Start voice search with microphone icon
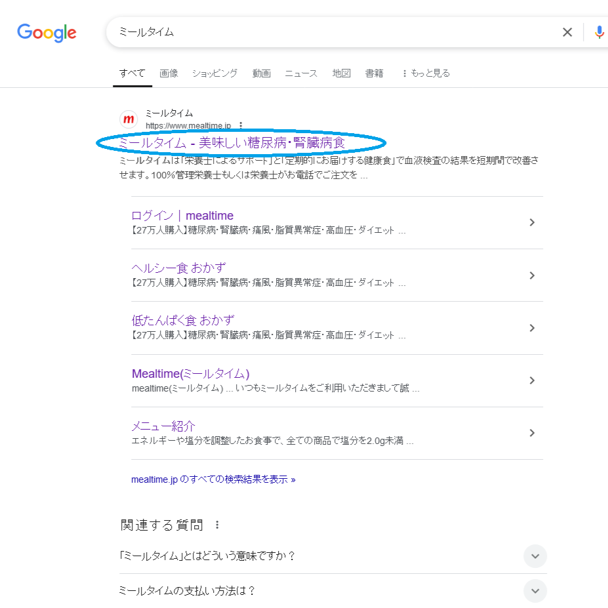608x608 pixels. [599, 32]
